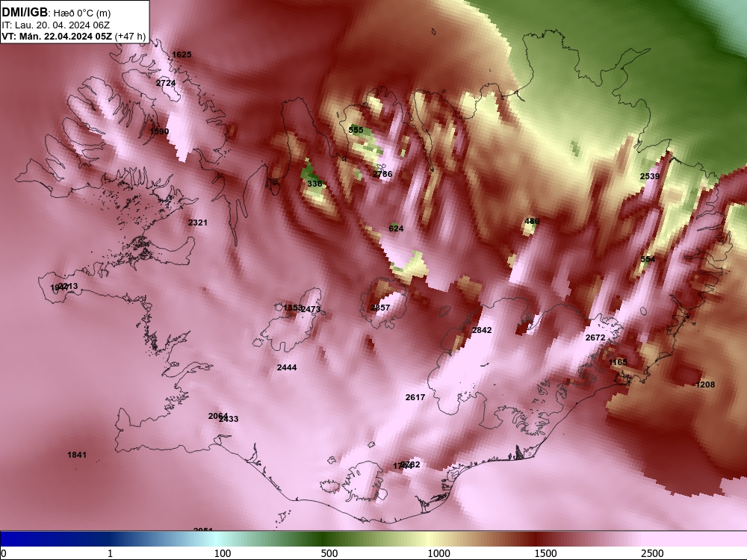
Task: Select the legend tick label 1000
Action: pyautogui.click(x=438, y=553)
